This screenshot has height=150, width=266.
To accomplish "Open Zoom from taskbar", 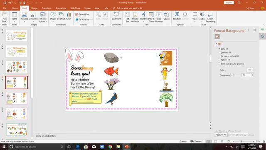I will pyautogui.click(x=102, y=147).
